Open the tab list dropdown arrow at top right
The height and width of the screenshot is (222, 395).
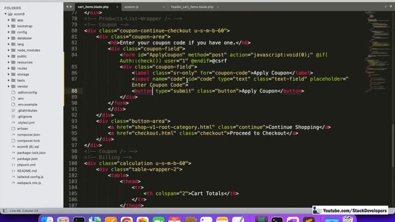pyautogui.click(x=391, y=7)
